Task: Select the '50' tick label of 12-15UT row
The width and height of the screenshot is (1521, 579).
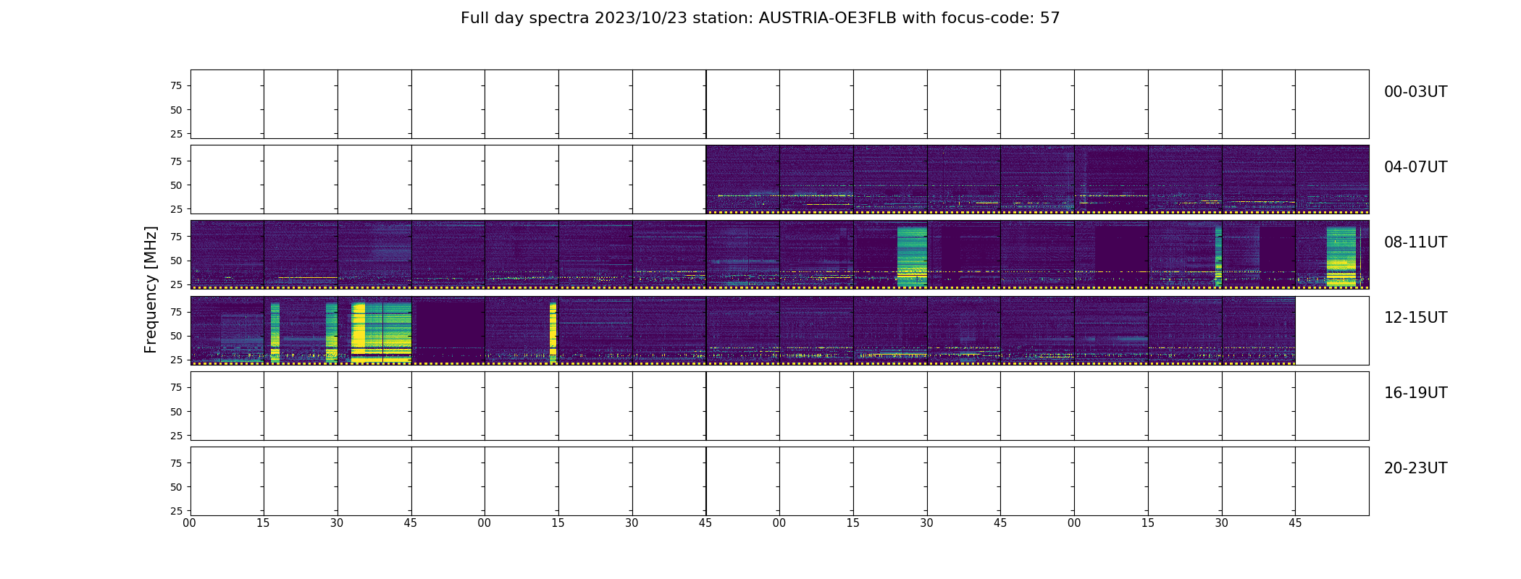Action: click(x=176, y=336)
